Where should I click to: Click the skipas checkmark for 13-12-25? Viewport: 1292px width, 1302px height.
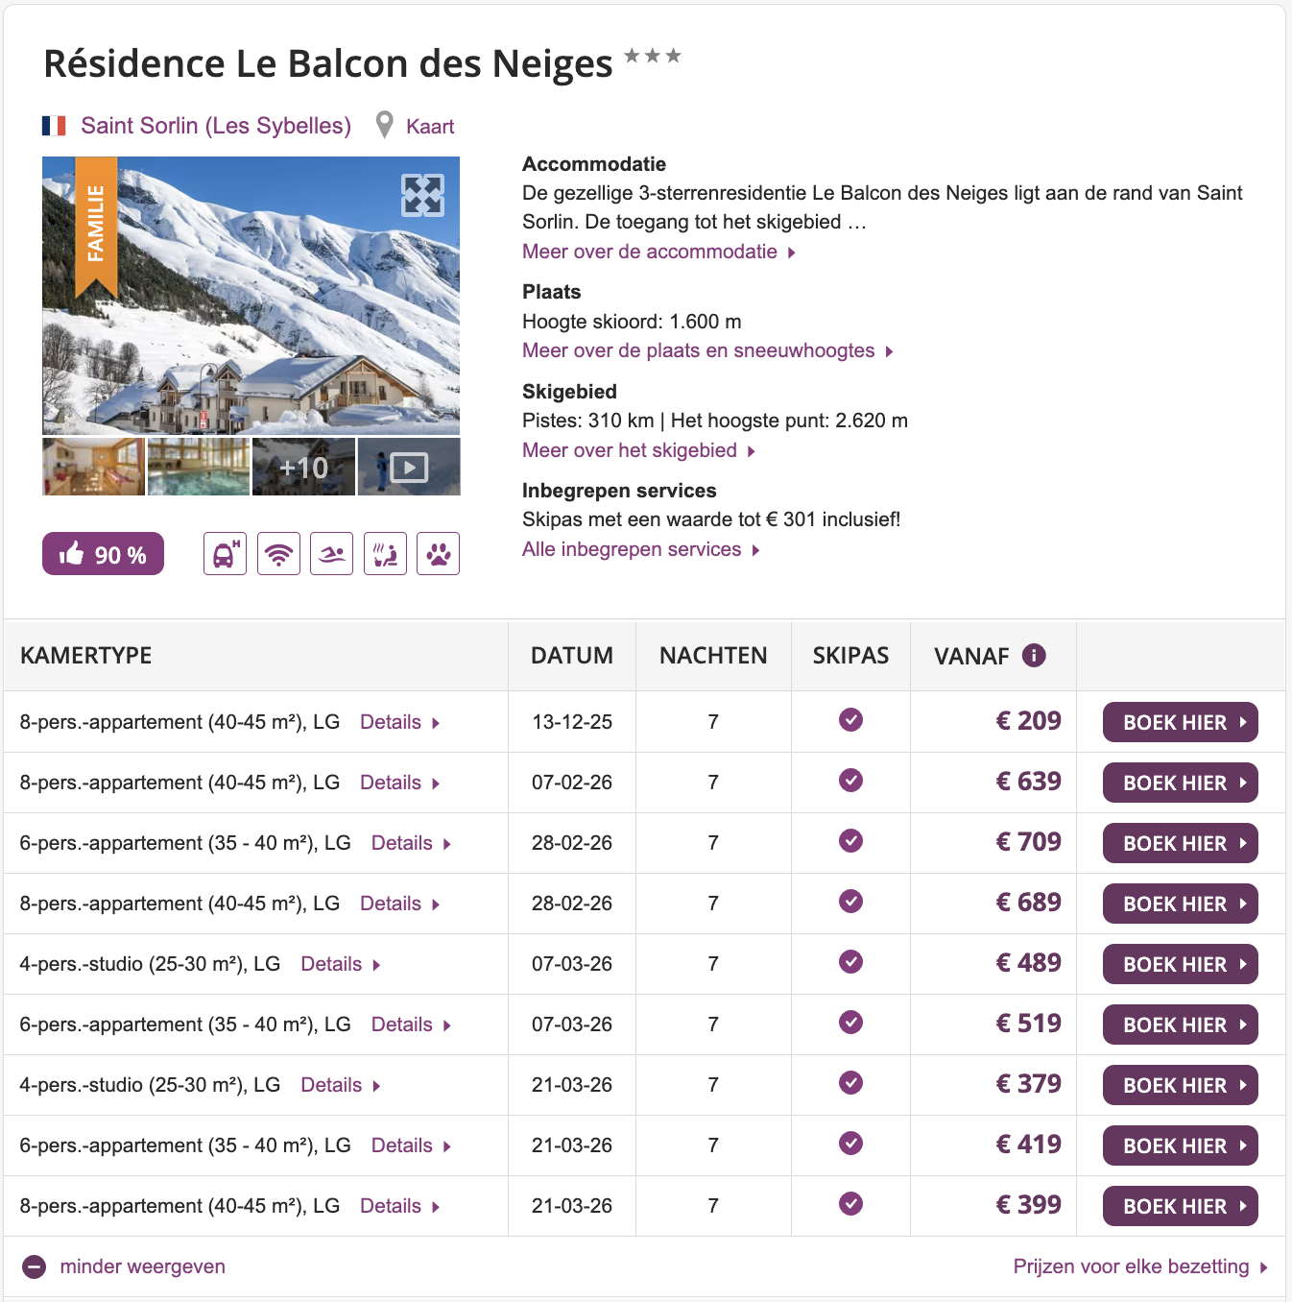[850, 721]
